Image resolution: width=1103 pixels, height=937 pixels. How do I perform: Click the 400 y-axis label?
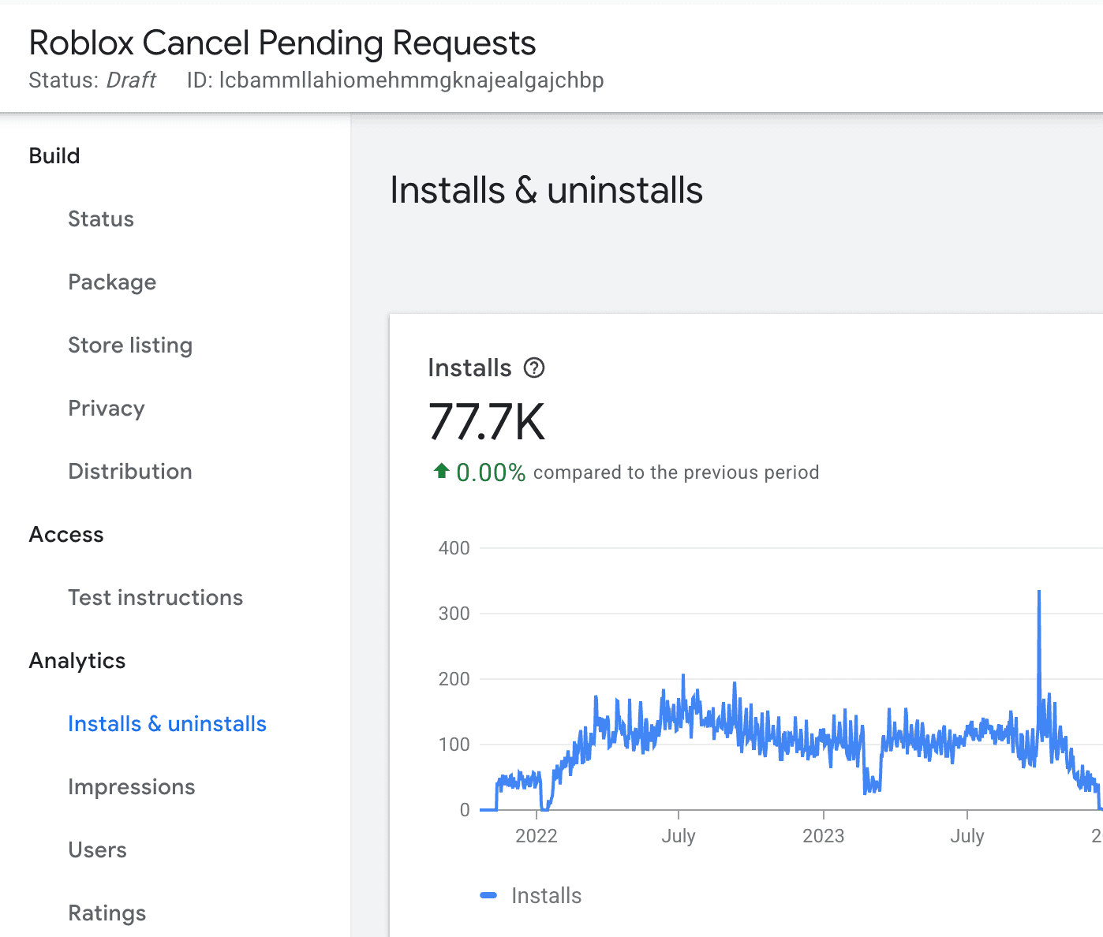454,548
